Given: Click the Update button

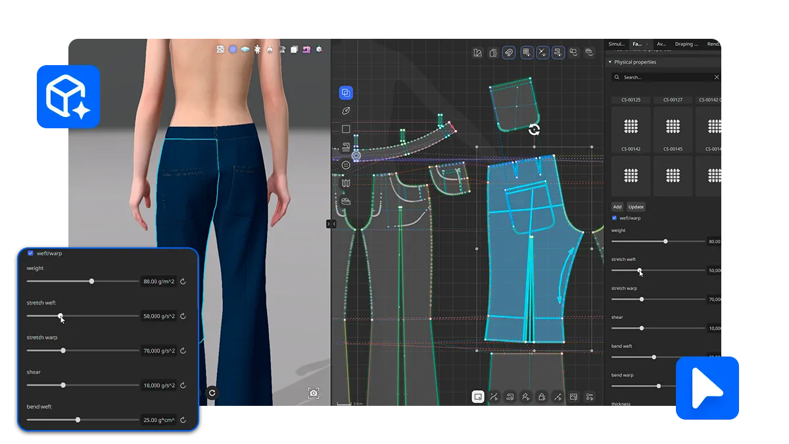Looking at the screenshot, I should pos(636,207).
